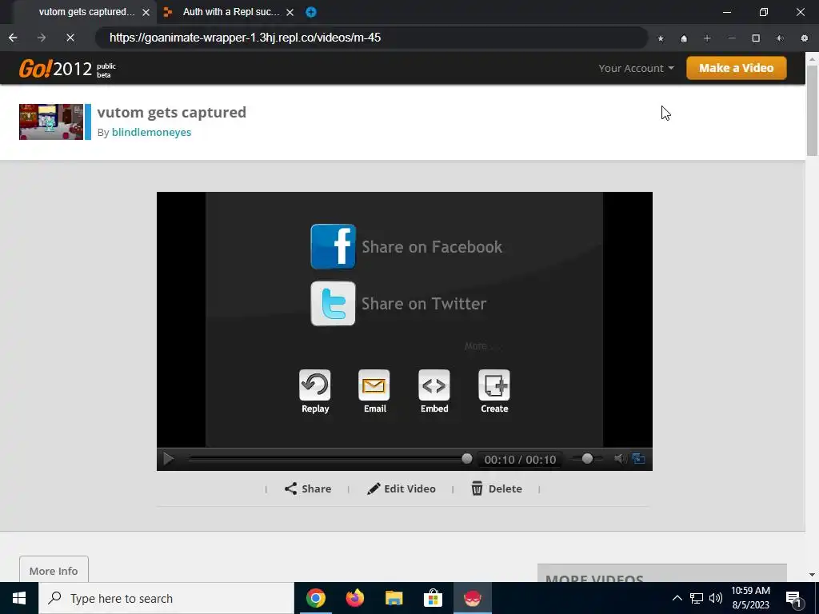Screen dimensions: 819x614
Task: Click the Share icon below the video
Action: coord(290,488)
